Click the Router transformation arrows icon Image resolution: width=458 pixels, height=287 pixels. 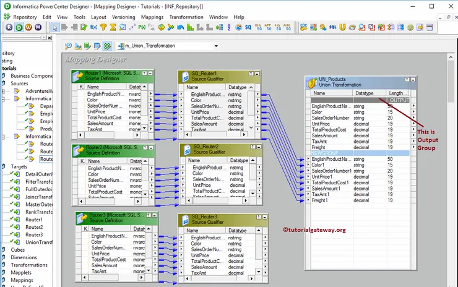[x=171, y=27]
